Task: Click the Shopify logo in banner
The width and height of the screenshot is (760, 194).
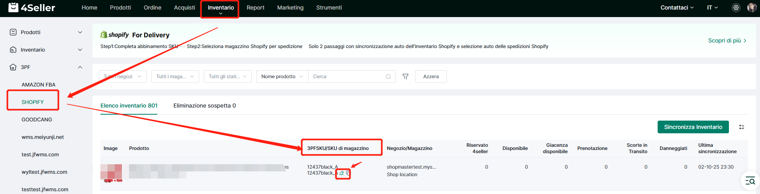Action: pos(115,35)
